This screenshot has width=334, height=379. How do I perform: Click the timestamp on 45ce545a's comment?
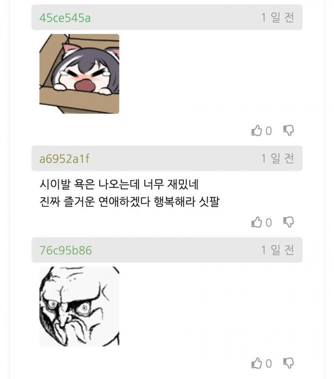pos(278,17)
